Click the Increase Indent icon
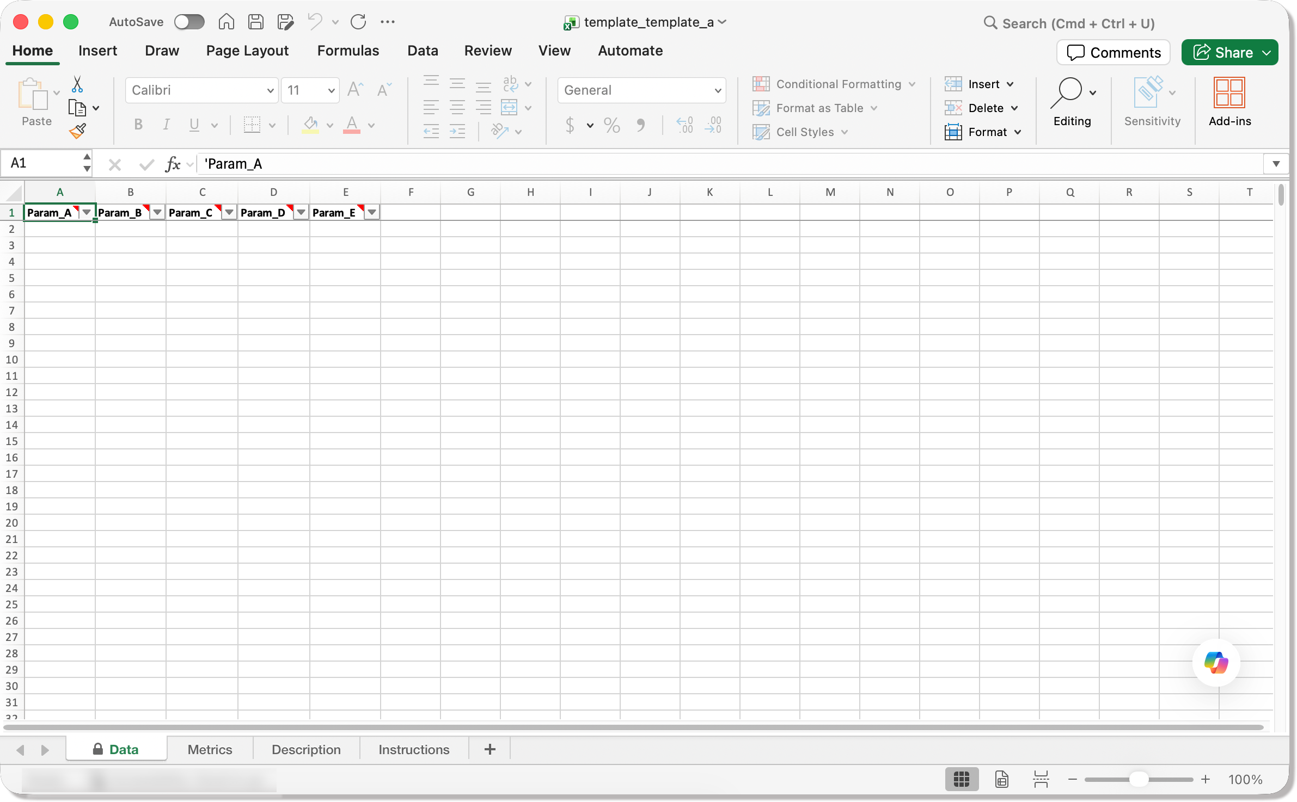This screenshot has height=802, width=1297. (457, 131)
